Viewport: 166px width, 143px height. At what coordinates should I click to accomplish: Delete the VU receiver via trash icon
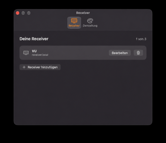point(138,53)
